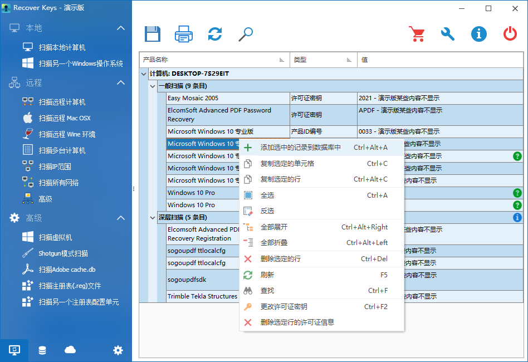The height and width of the screenshot is (362, 528).
Task: Choose 反选 from context menu
Action: (x=321, y=211)
